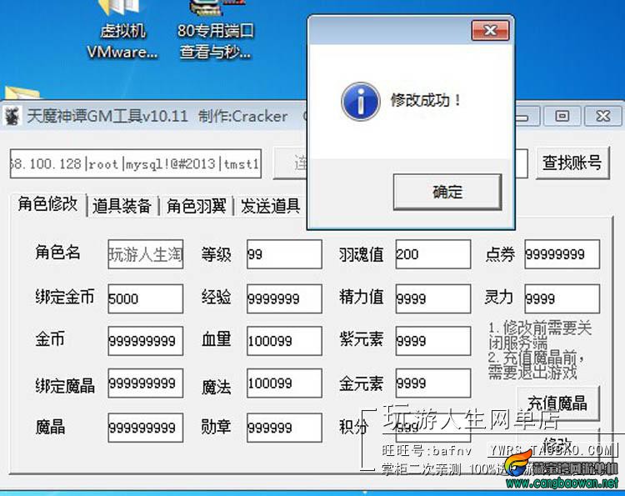
Task: Click the 经验 input field
Action: pos(284,298)
